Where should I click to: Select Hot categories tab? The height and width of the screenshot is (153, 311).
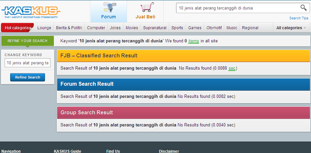18,28
